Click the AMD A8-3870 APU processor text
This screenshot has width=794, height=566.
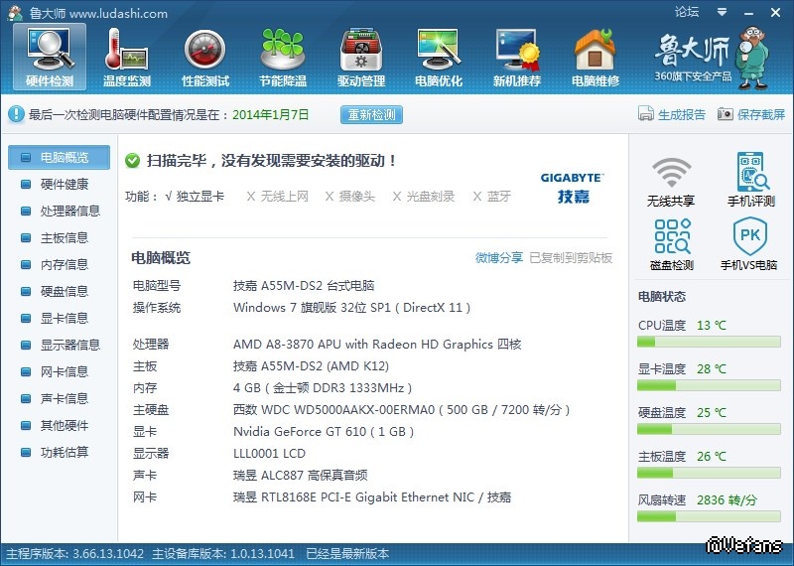pyautogui.click(x=377, y=344)
